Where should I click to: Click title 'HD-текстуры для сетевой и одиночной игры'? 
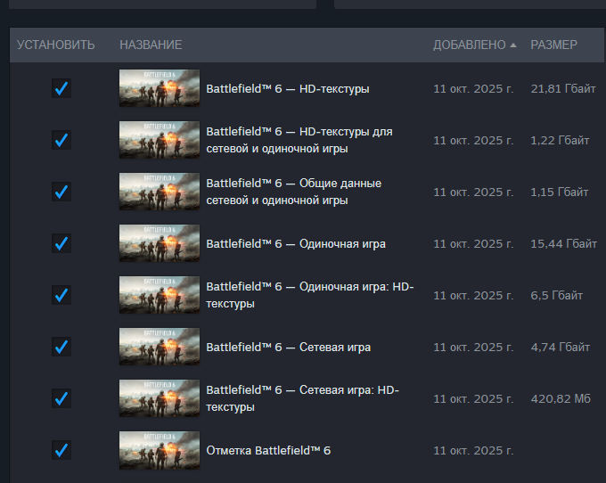pos(299,140)
